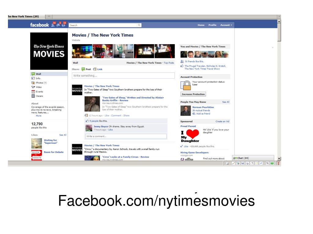Open Room for Debate page link
This screenshot has height=234, width=313.
(x=54, y=152)
